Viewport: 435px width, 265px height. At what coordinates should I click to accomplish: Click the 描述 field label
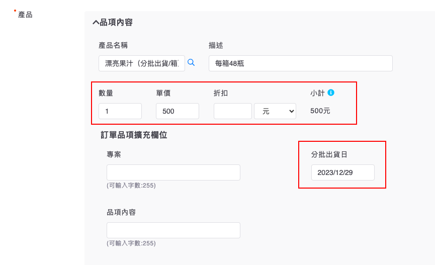pyautogui.click(x=216, y=45)
